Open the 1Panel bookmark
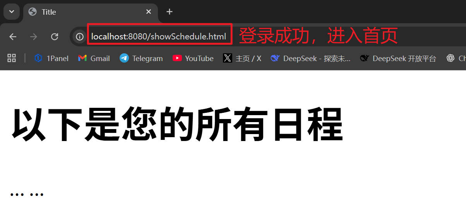Viewport: 466px width, 216px height. [x=51, y=58]
